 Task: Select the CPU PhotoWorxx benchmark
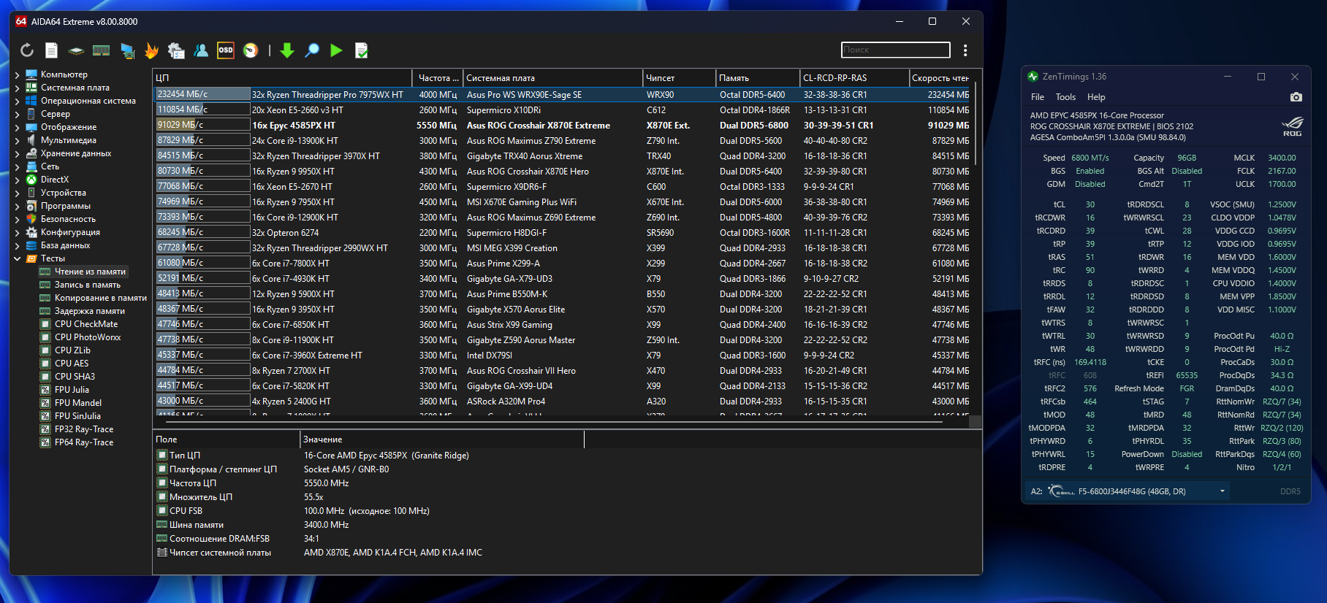tap(87, 337)
